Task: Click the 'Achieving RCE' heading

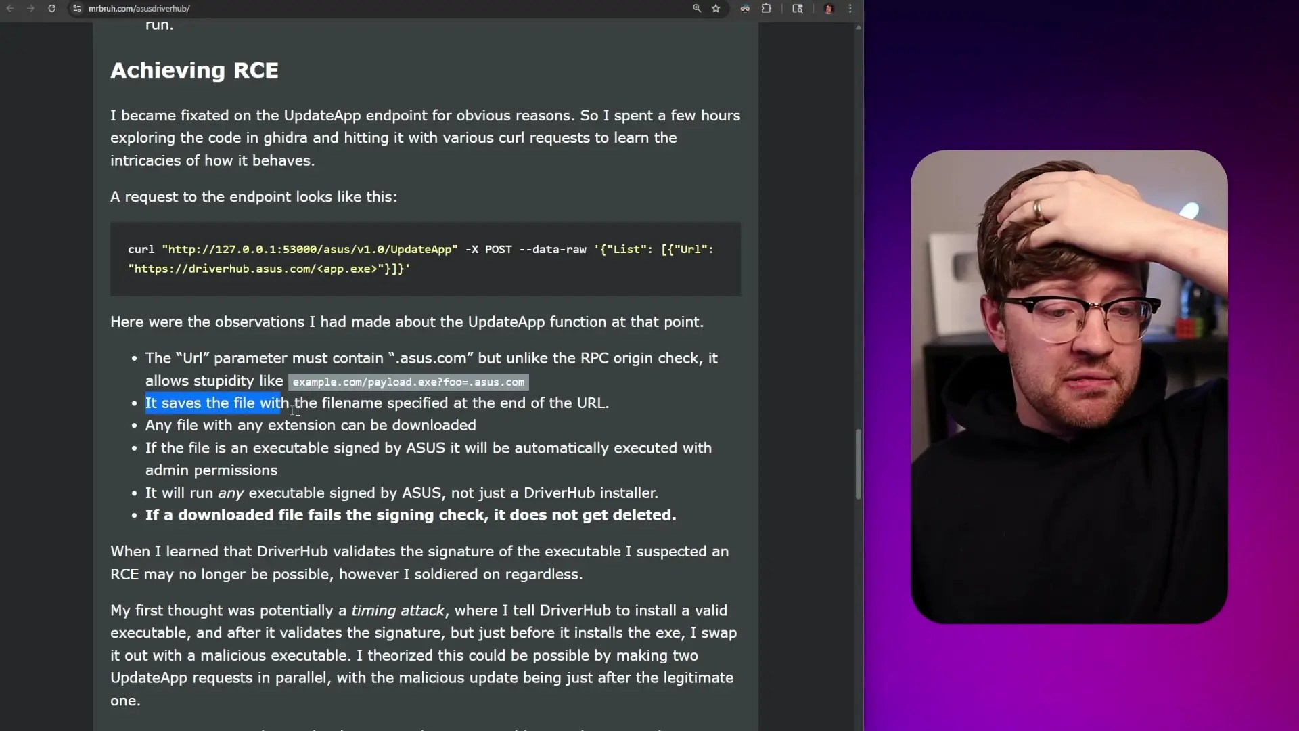Action: pyautogui.click(x=194, y=70)
